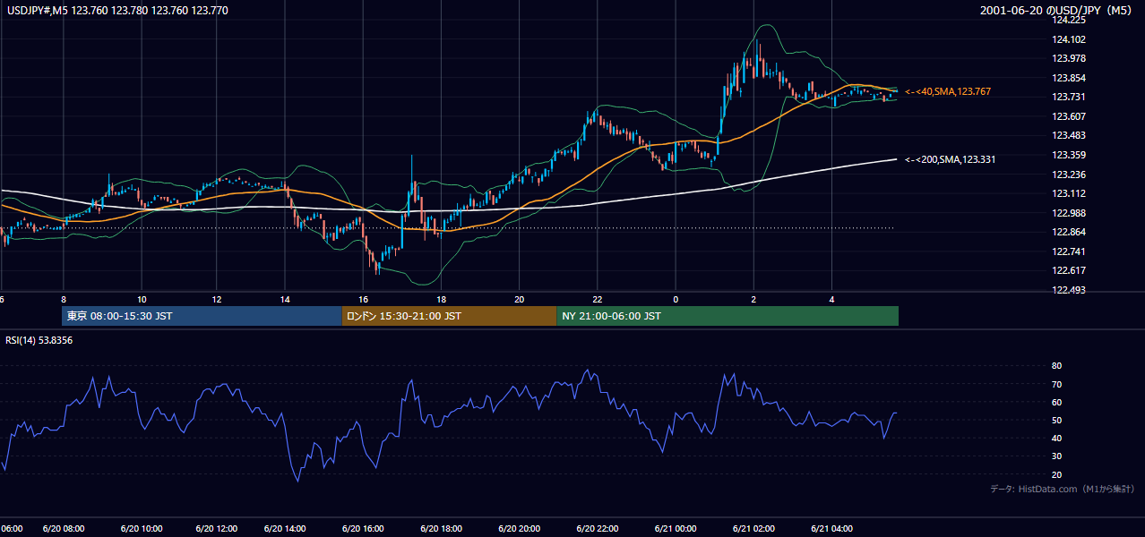Image resolution: width=1145 pixels, height=537 pixels.
Task: Click the 200,SMA,123.331 white label
Action: click(x=950, y=159)
